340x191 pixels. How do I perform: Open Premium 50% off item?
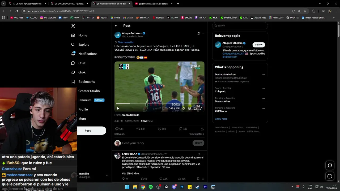[x=91, y=100]
